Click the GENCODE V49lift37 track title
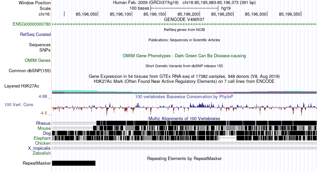 coord(184,19)
